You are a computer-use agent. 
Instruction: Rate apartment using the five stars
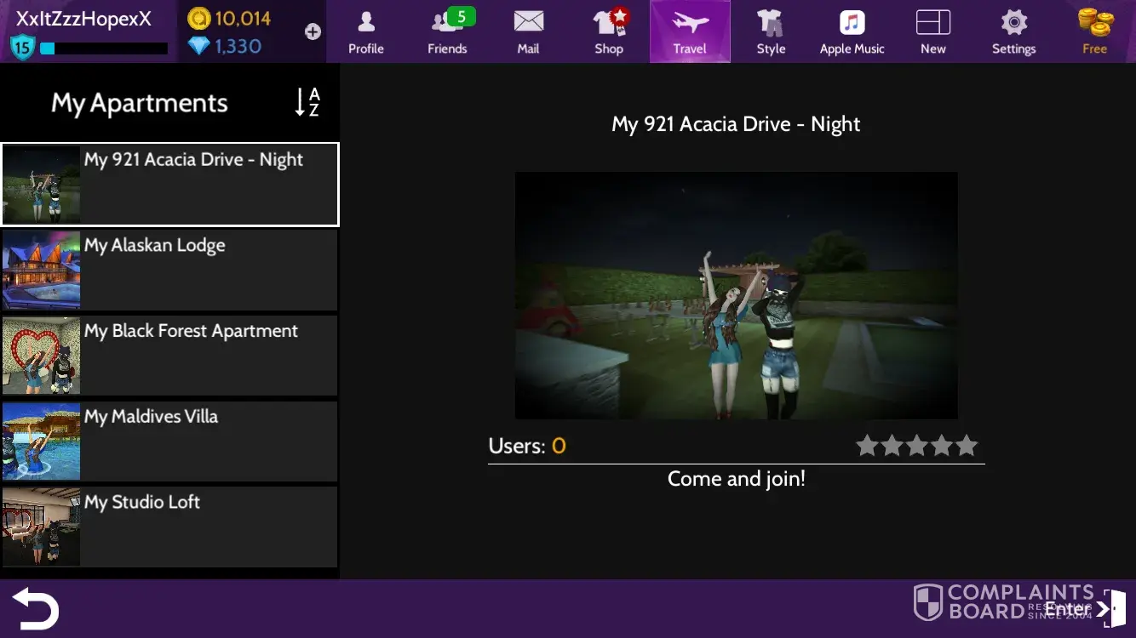click(x=916, y=446)
